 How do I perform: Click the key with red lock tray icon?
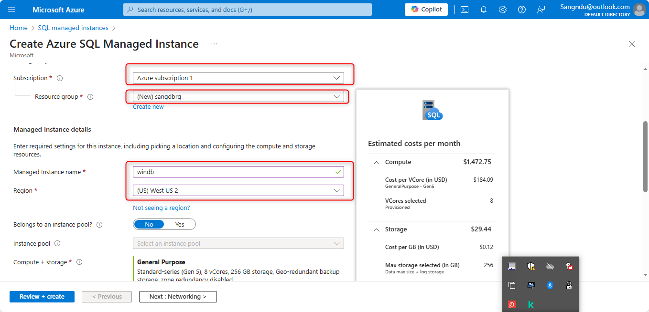click(569, 266)
